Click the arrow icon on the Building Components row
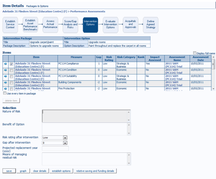Image resolution: width=216 pixels, height=179 pixels. [5, 82]
